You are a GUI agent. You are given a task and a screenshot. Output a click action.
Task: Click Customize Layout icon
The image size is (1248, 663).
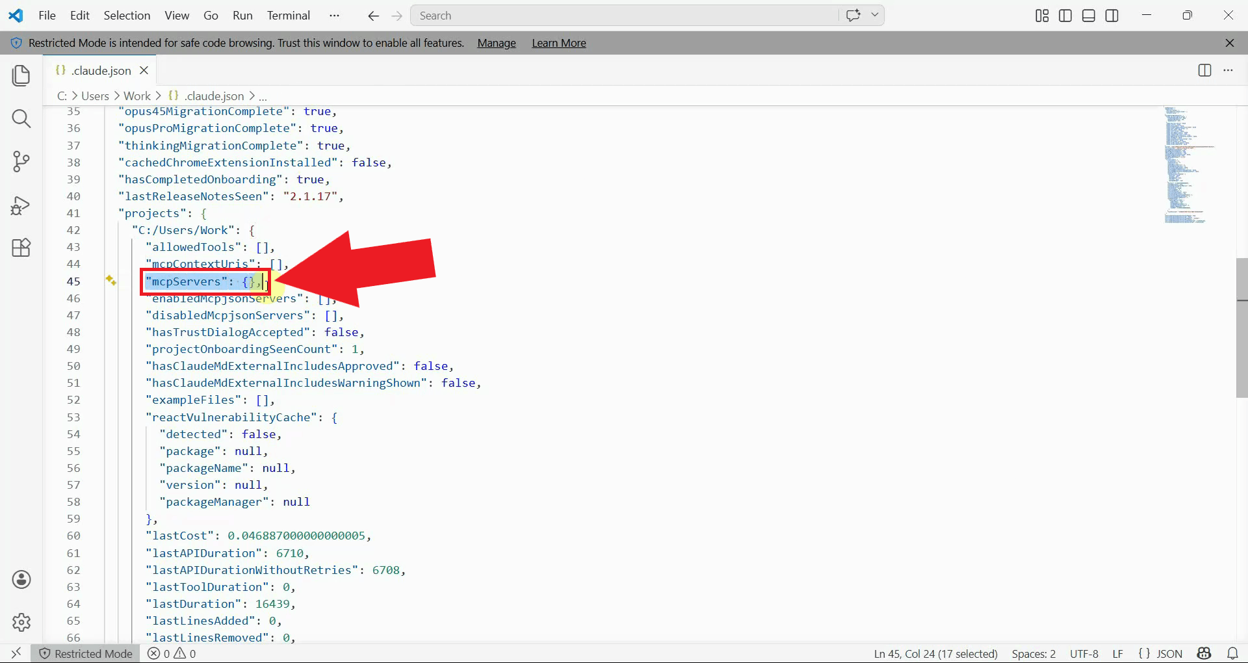pyautogui.click(x=1042, y=16)
